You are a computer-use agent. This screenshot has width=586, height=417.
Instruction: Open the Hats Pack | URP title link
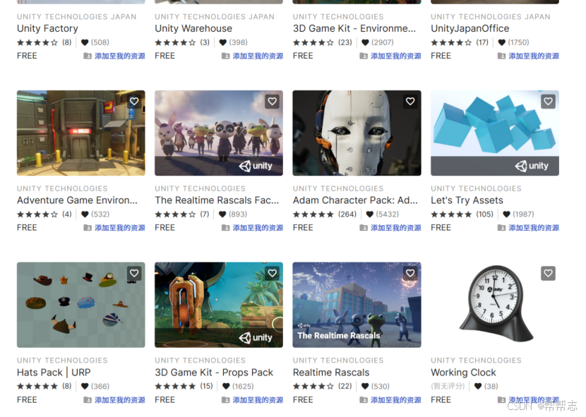[x=54, y=373]
